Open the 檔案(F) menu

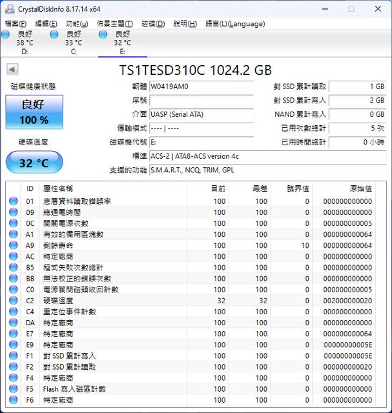click(x=15, y=24)
